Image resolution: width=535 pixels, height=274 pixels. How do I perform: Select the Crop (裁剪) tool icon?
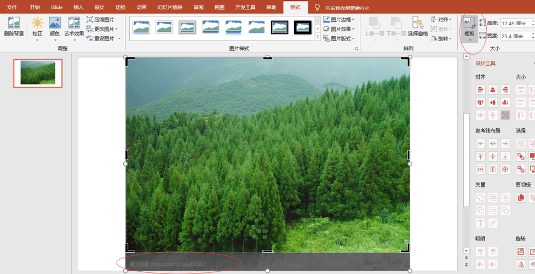pos(469,24)
